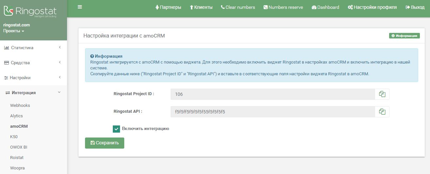Log out via Выход
The width and height of the screenshot is (430, 174).
[415, 7]
